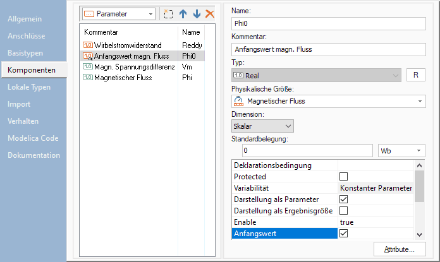
Task: Select the Wirbelstromwiderstand parameter row
Action: point(130,44)
